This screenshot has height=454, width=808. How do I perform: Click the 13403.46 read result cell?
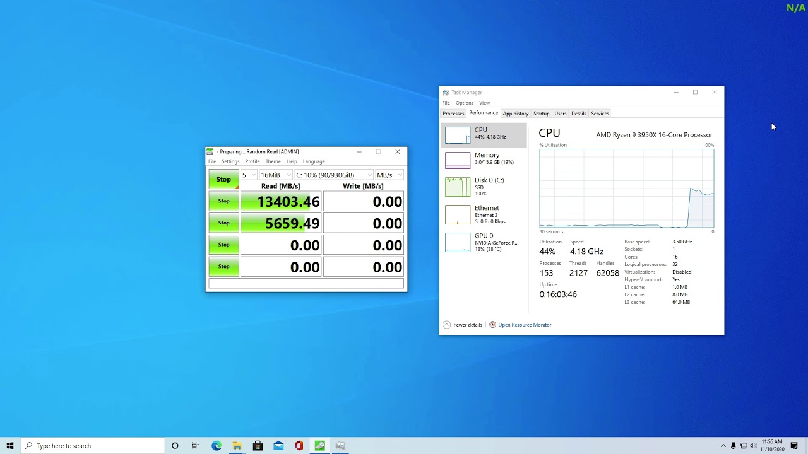click(x=281, y=201)
